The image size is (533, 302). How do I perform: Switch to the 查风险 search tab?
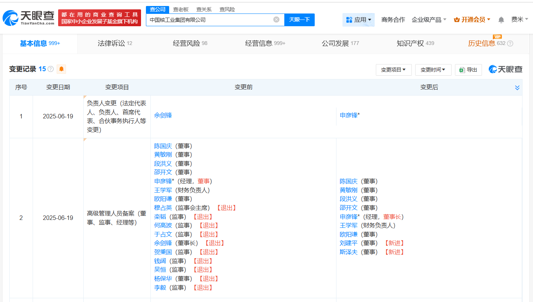(x=227, y=9)
